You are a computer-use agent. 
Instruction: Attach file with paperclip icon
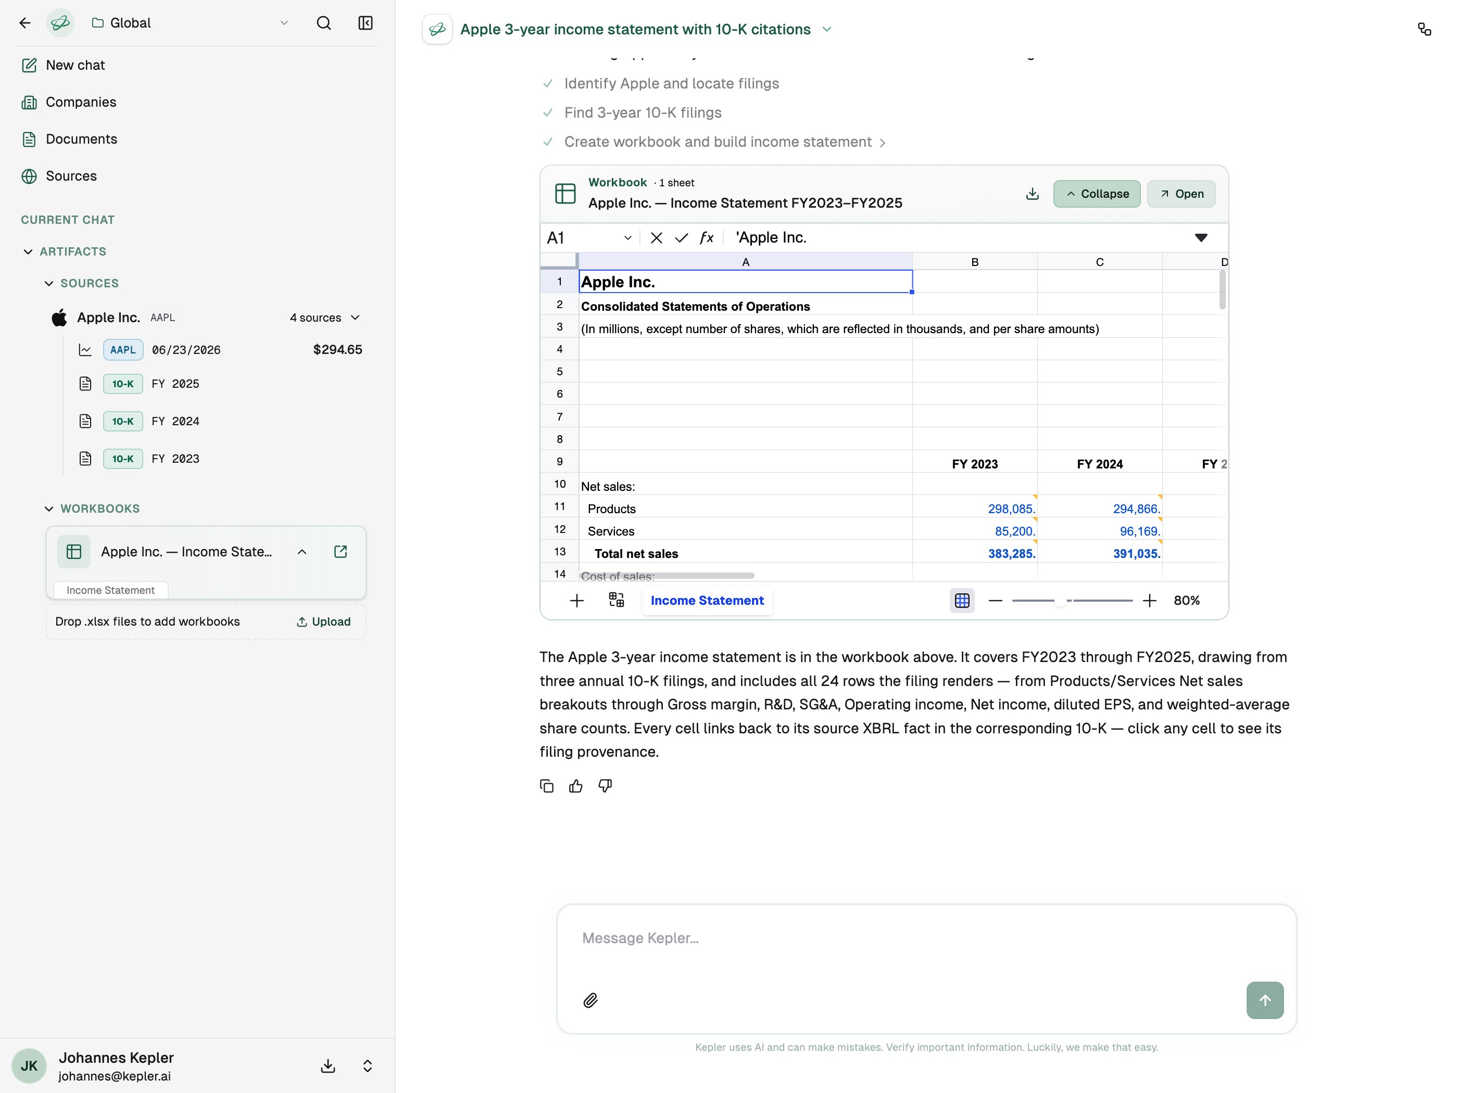[x=590, y=1001]
